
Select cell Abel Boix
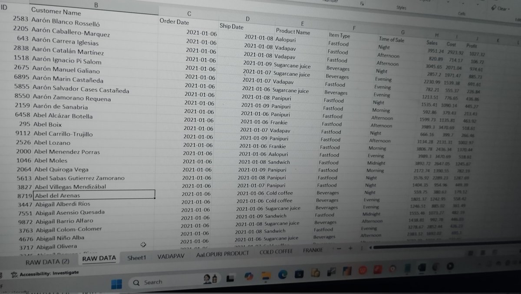47,124
